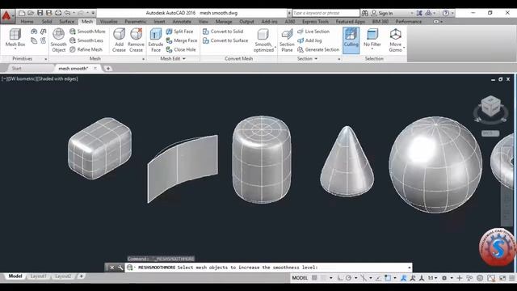Click the Open file icon in Quick Access toolbar
This screenshot has width=517, height=291.
(x=31, y=13)
